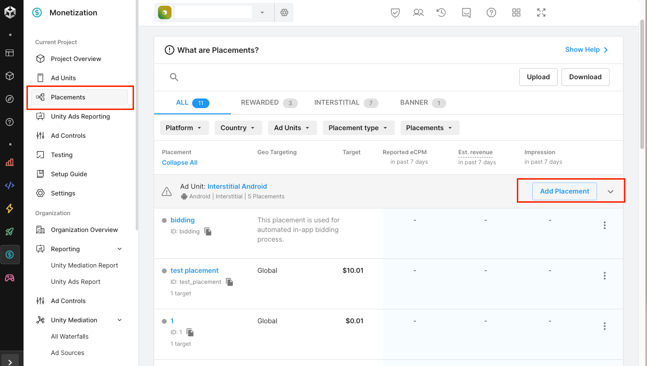Click the Show Help link
This screenshot has height=366, width=647.
[587, 49]
